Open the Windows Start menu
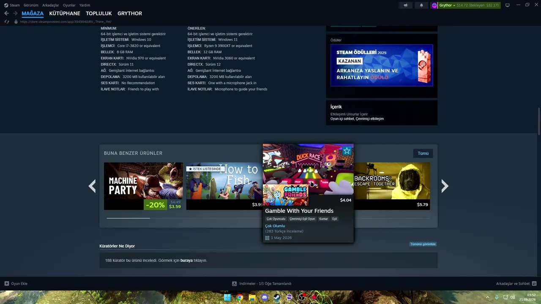The width and height of the screenshot is (541, 304). coord(227,297)
